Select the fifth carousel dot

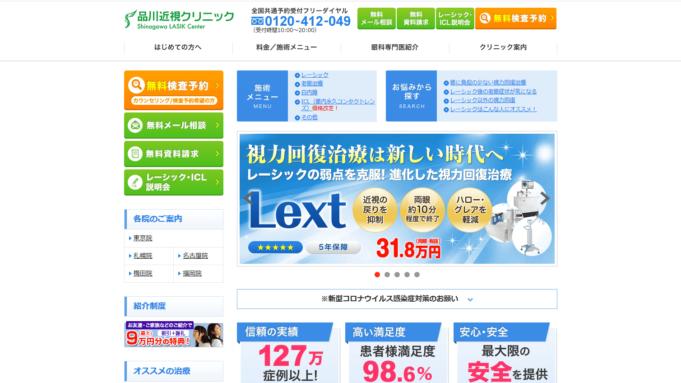(x=417, y=275)
